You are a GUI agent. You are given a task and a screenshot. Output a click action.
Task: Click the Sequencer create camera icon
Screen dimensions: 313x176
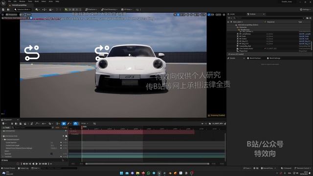pyautogui.click(x=21, y=124)
